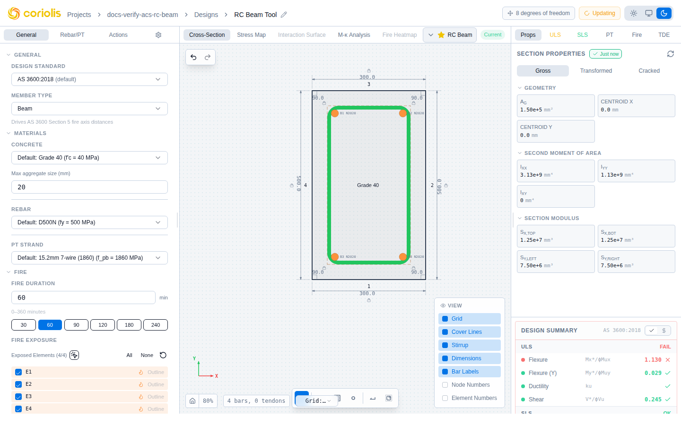Switch to light theme sun icon
The width and height of the screenshot is (681, 425).
pos(634,13)
